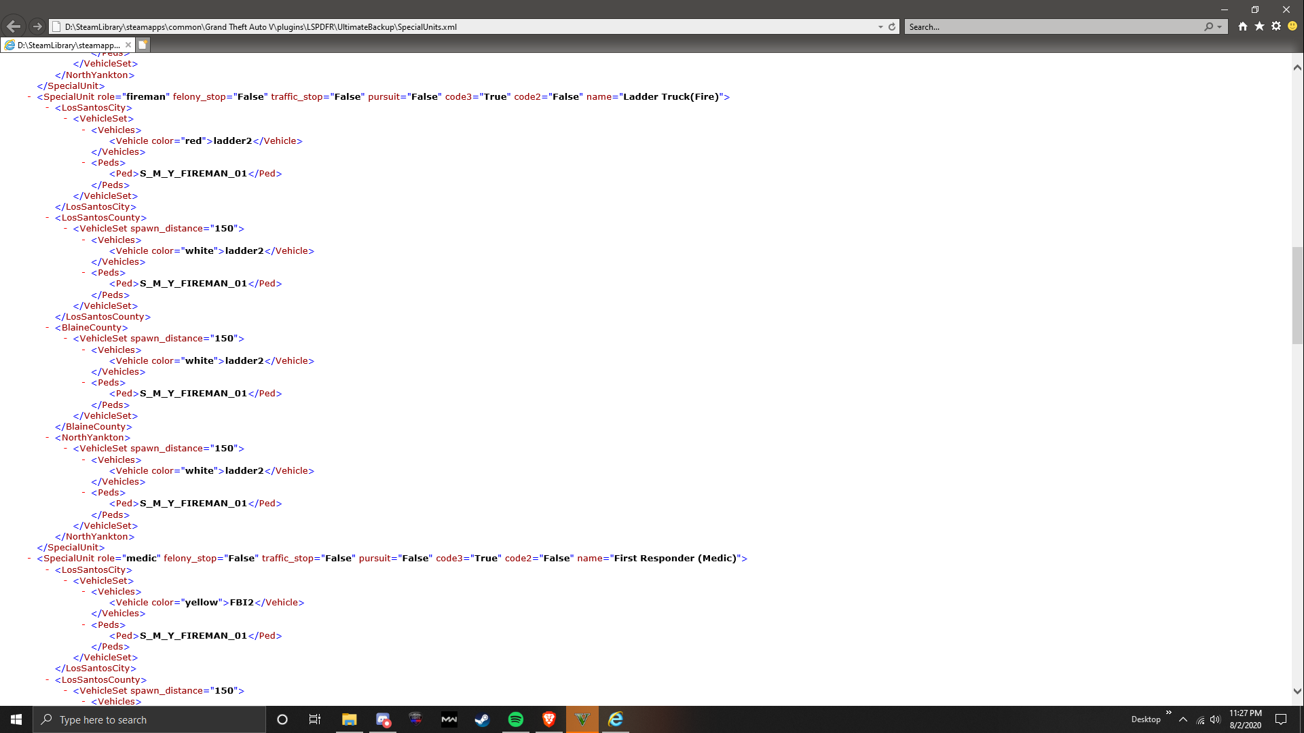Collapse the BlaineCounty node
The height and width of the screenshot is (733, 1304).
48,328
